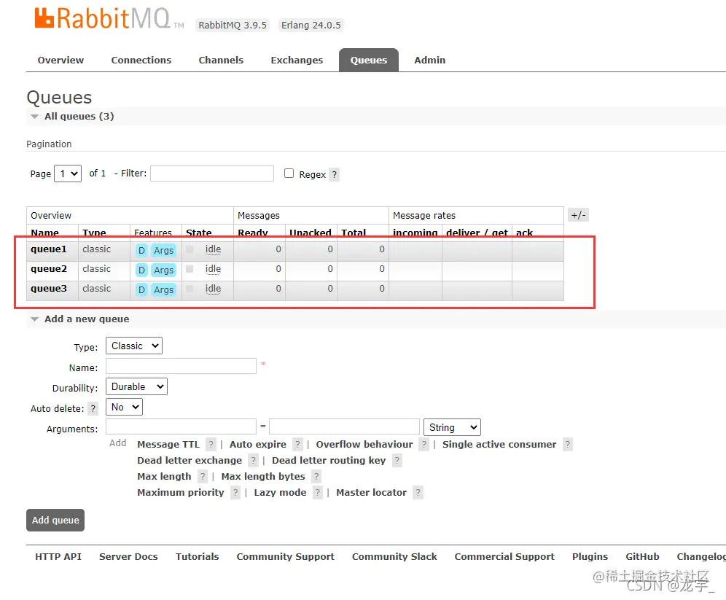Insert the Max length argument
726x600 pixels.
(x=164, y=476)
